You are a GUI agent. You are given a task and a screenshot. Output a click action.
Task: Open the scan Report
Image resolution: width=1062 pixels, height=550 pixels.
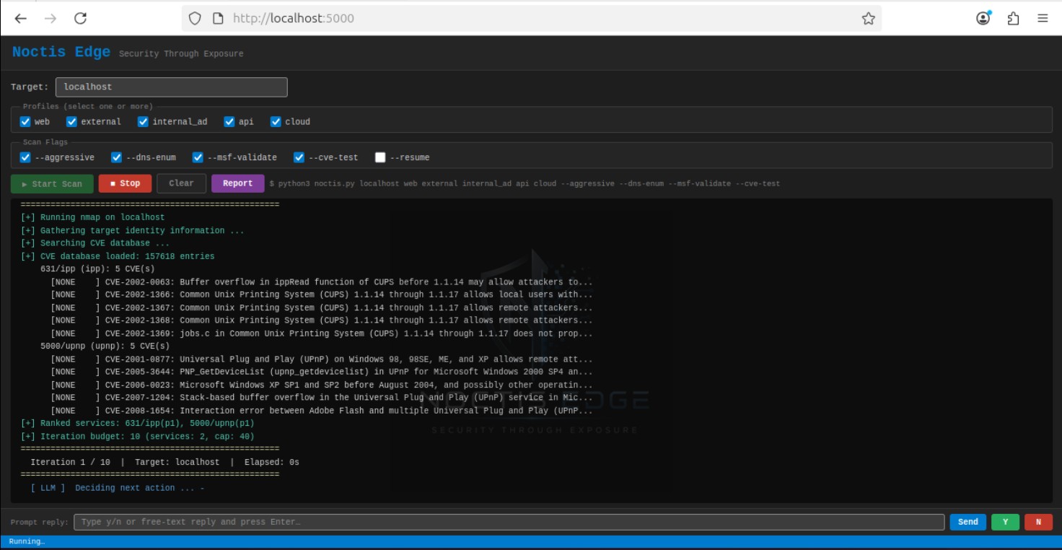coord(237,183)
